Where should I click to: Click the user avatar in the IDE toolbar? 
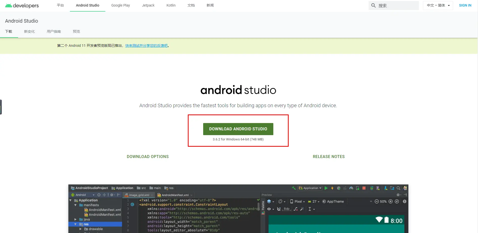point(405,188)
